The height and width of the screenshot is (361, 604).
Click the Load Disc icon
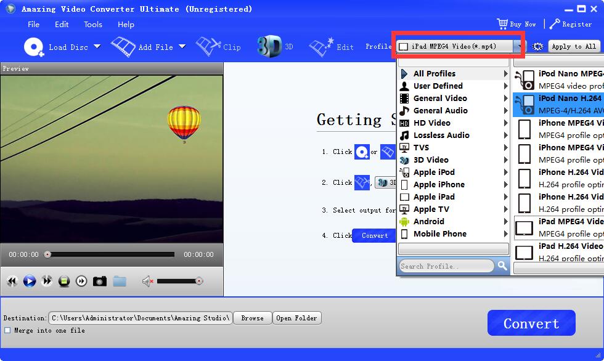click(34, 47)
